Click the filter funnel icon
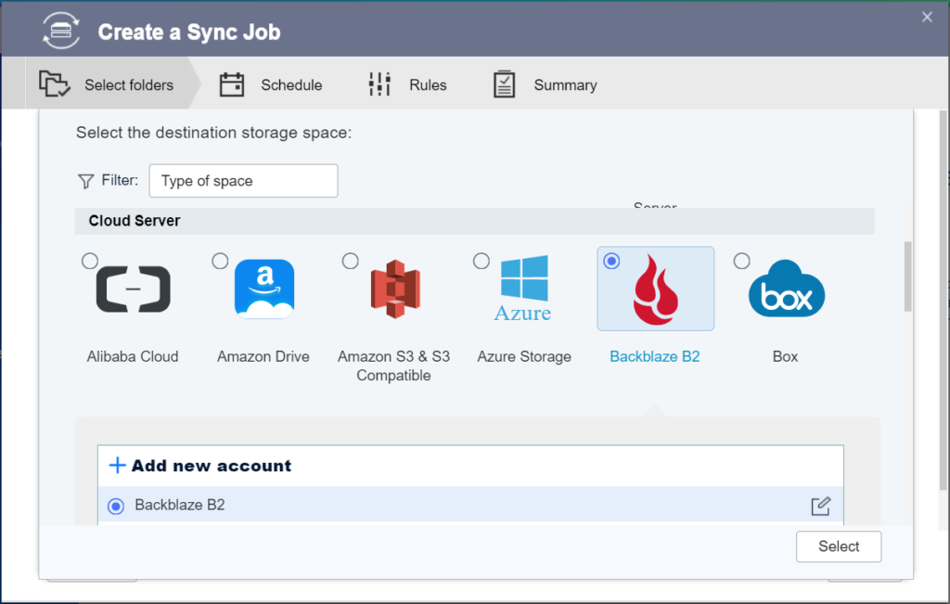 click(x=86, y=181)
